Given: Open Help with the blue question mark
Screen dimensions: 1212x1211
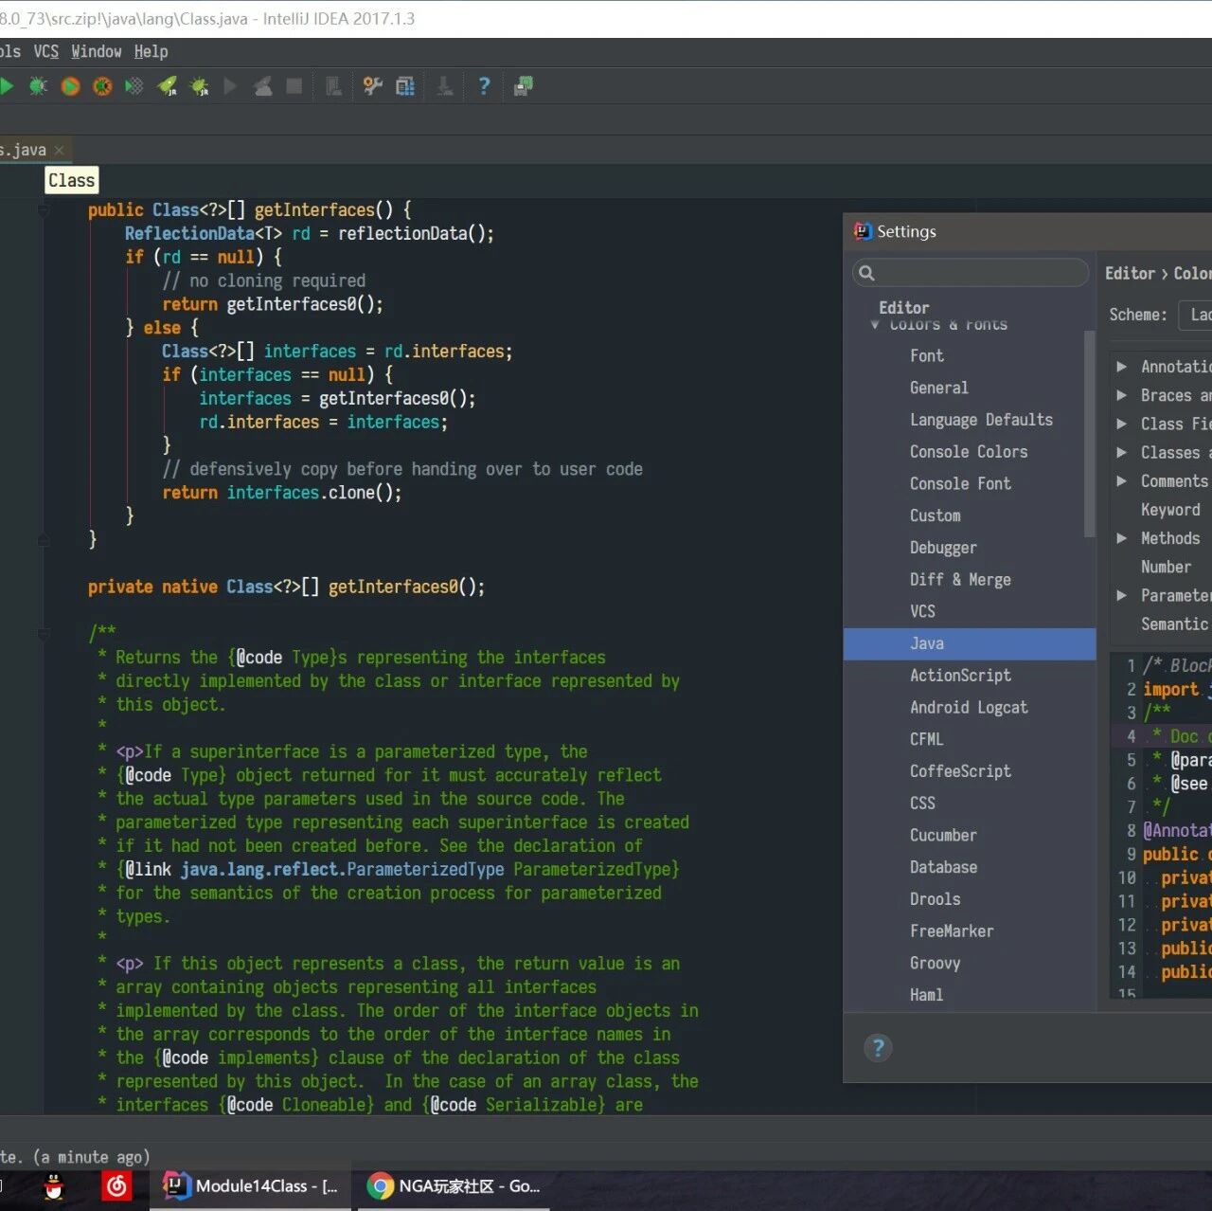Looking at the screenshot, I should point(484,86).
